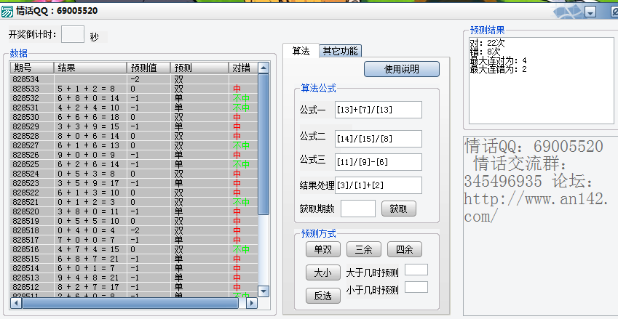Pick the 四余 prediction mode
Viewport: 618px width, 319px height.
pyautogui.click(x=404, y=249)
